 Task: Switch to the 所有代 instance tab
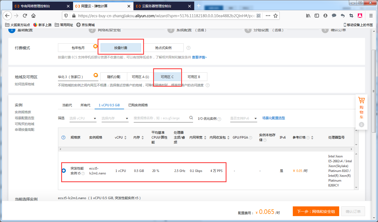point(85,105)
